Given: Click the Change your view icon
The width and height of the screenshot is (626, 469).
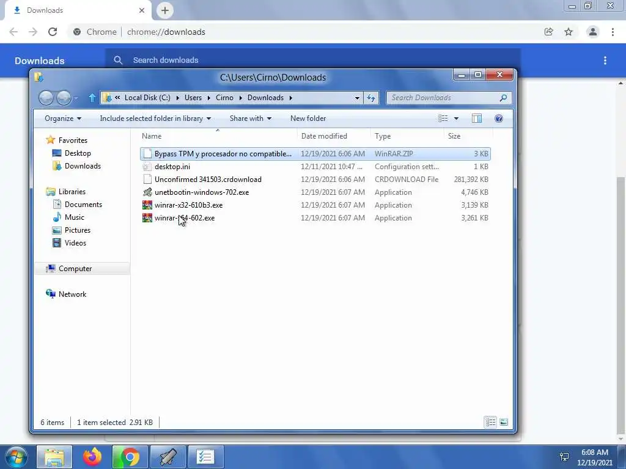Looking at the screenshot, I should (x=443, y=118).
